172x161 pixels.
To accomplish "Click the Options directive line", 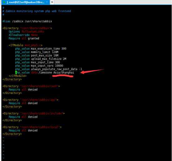I will coord(26,32).
